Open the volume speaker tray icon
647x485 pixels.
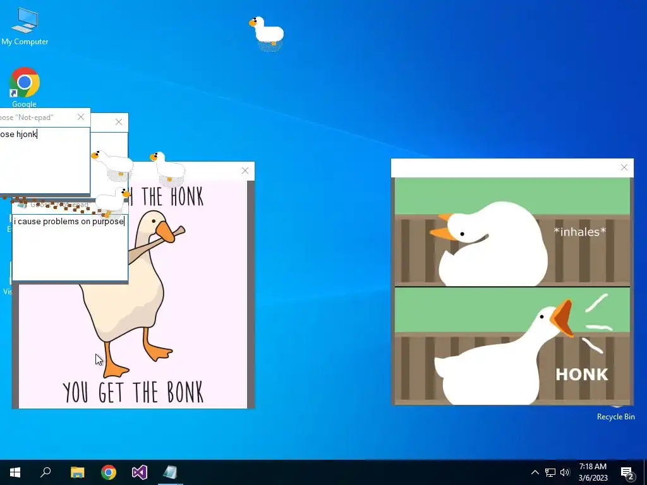click(x=565, y=472)
